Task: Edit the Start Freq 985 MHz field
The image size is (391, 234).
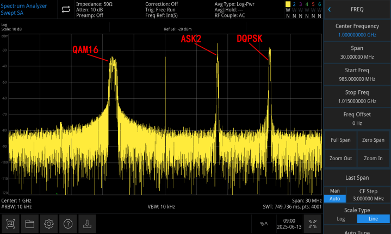Action: [x=357, y=74]
